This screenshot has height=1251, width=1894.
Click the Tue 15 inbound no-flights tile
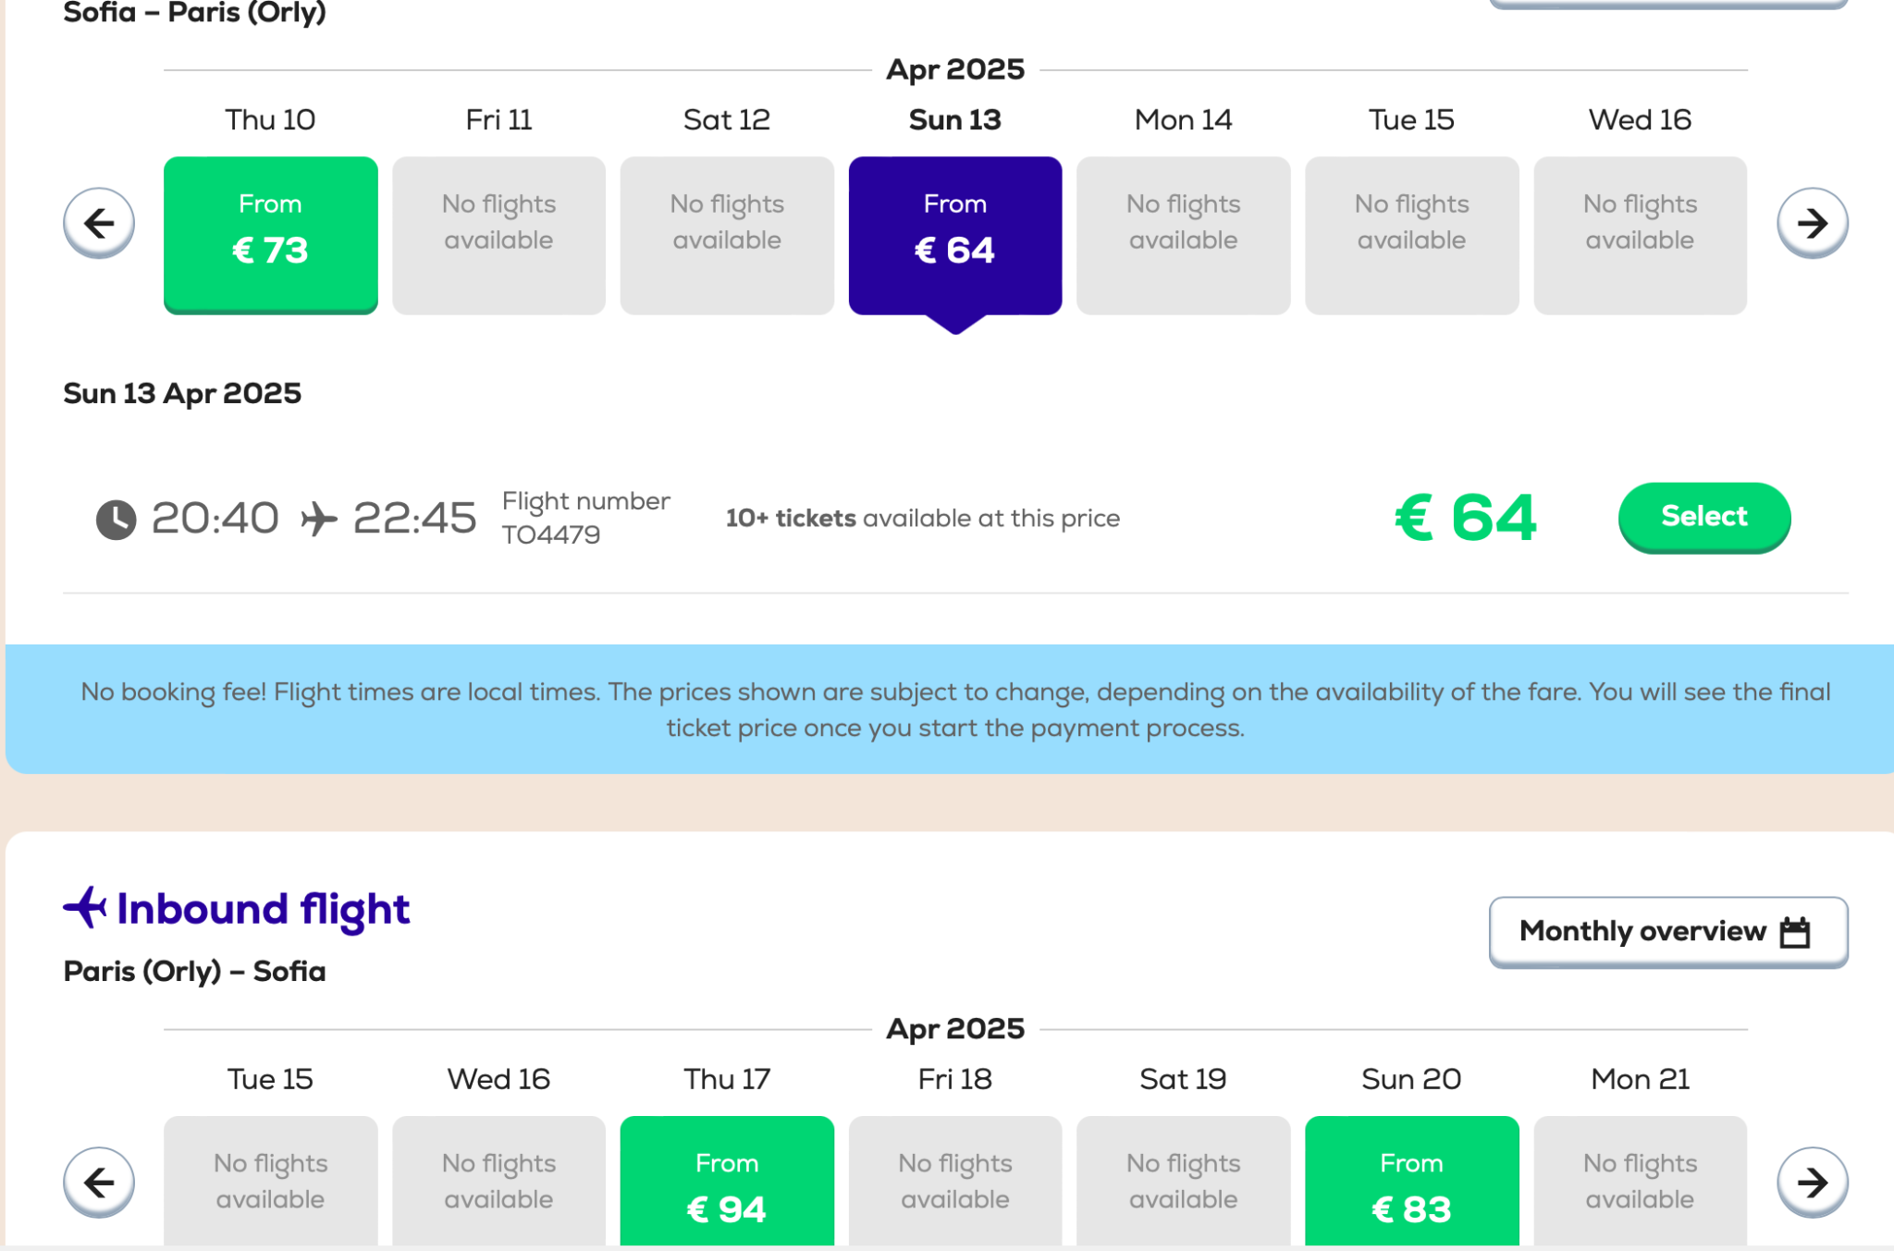pyautogui.click(x=270, y=1182)
